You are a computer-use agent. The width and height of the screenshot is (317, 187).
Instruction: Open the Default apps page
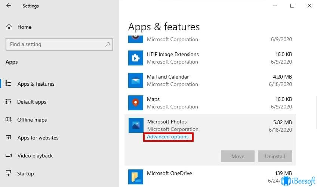(x=32, y=102)
